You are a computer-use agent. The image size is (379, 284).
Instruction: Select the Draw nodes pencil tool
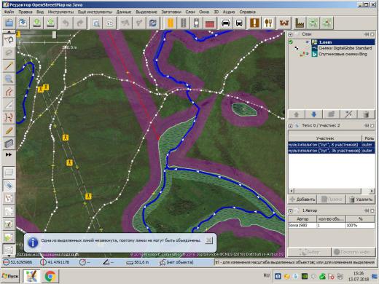(9, 66)
